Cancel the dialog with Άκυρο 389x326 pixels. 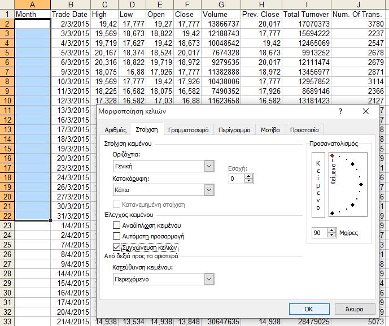[355, 309]
